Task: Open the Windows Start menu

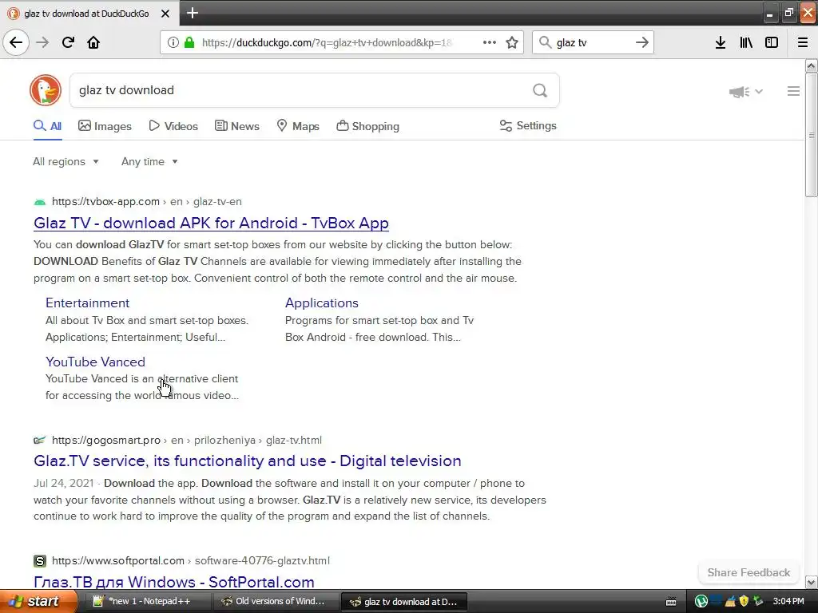Action: [x=38, y=602]
